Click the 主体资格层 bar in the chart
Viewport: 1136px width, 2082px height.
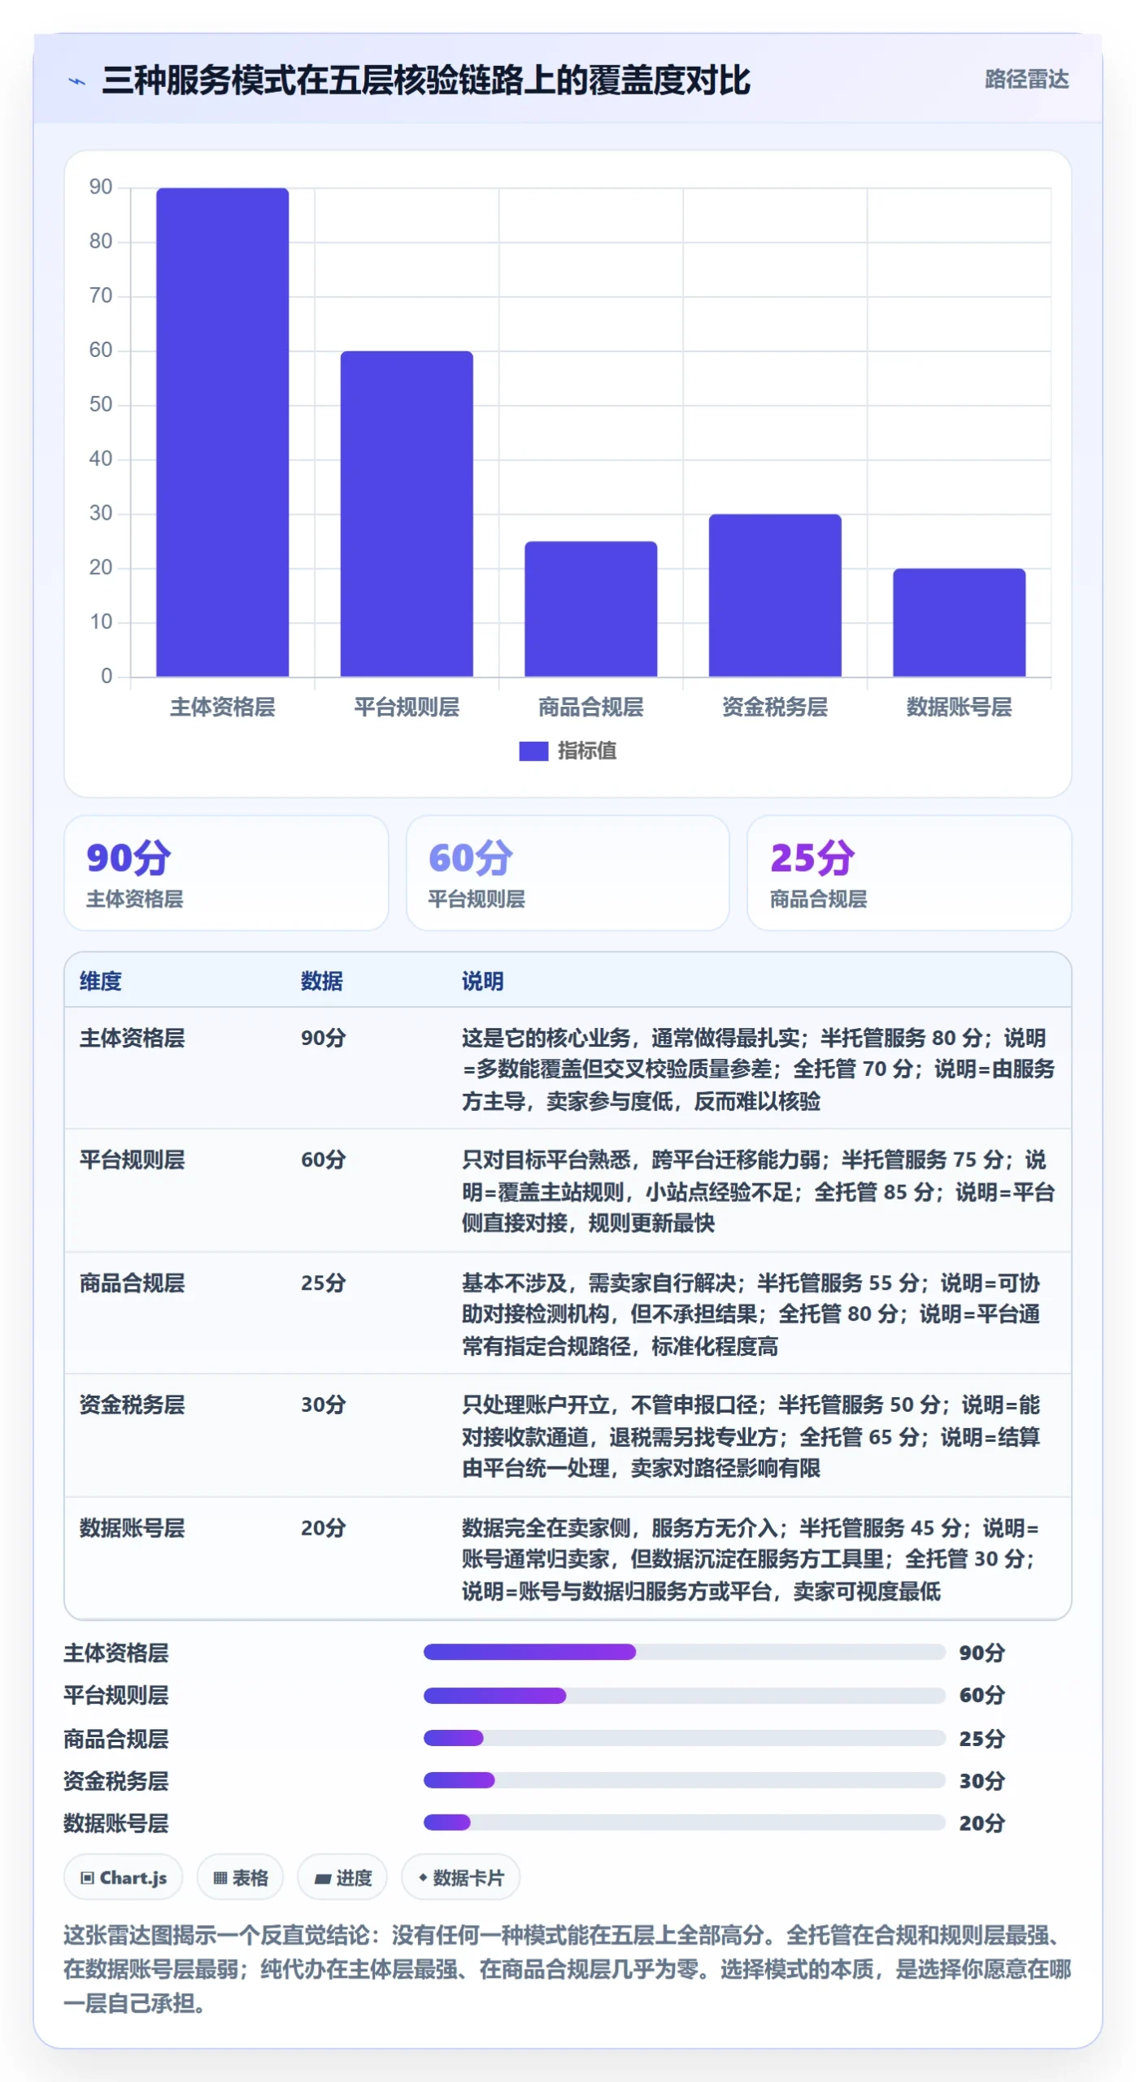tap(222, 432)
